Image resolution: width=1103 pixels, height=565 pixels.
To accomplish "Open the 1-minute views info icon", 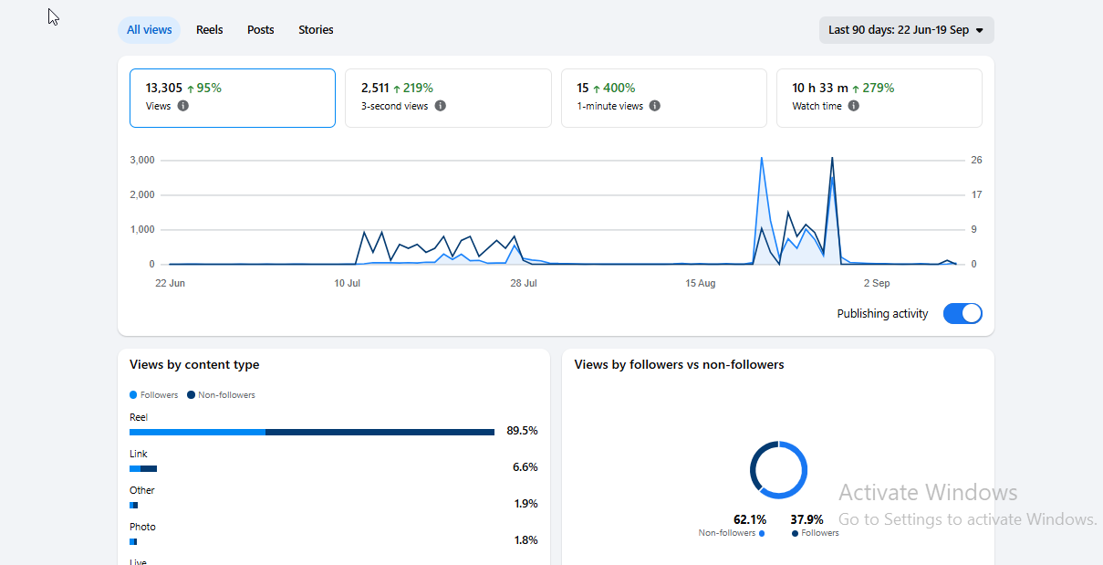I will point(654,106).
